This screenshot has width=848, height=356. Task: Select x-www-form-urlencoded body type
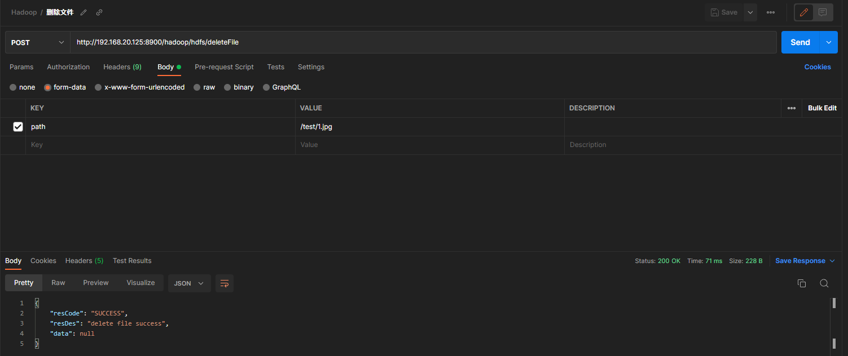tap(140, 87)
